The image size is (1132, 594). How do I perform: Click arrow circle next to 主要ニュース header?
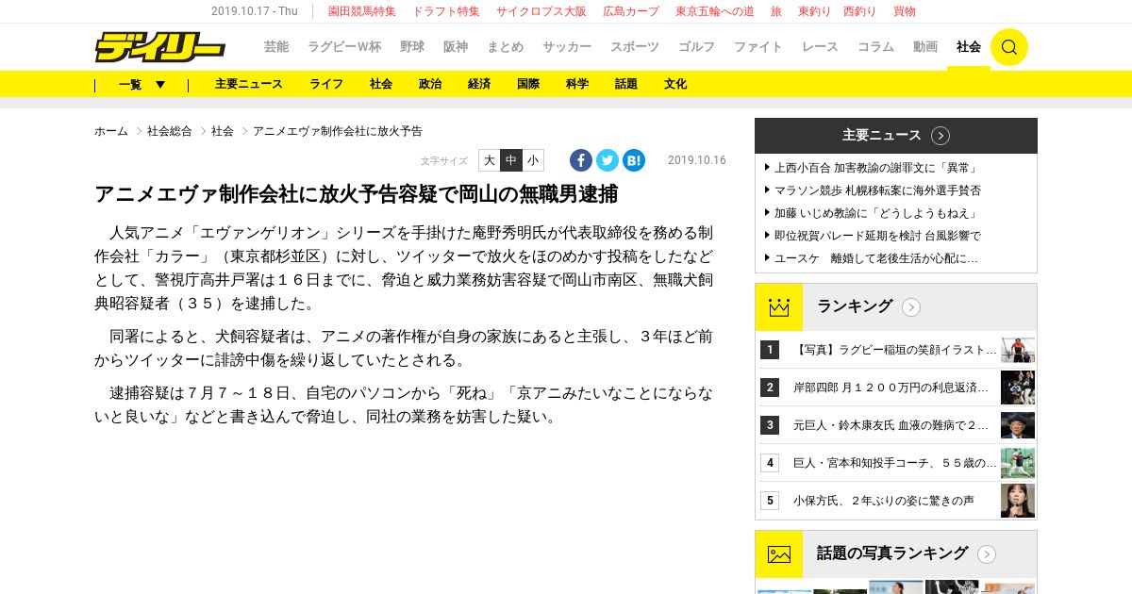[x=941, y=136]
